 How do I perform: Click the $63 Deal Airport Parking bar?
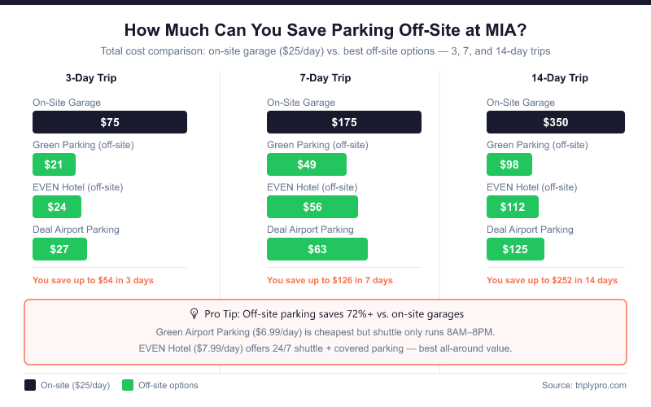coord(317,249)
